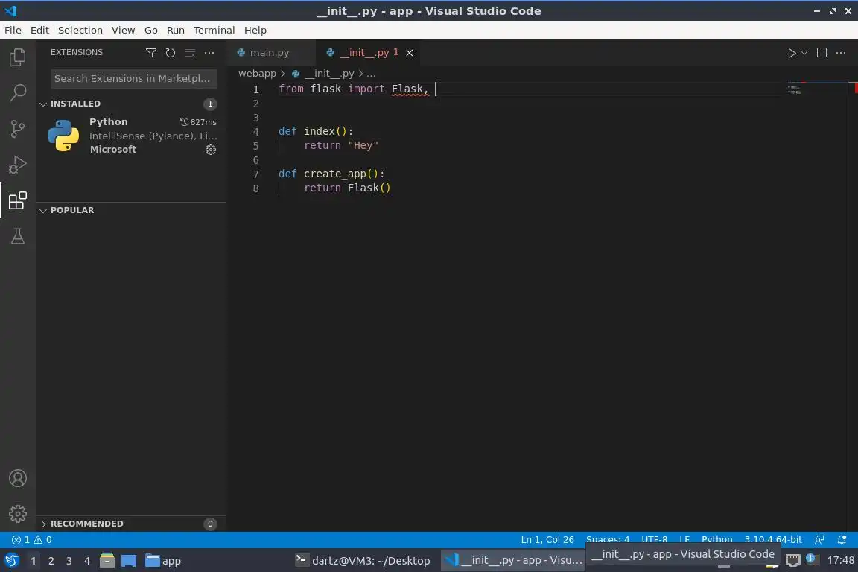Open the Help menu
The height and width of the screenshot is (572, 858).
(255, 30)
